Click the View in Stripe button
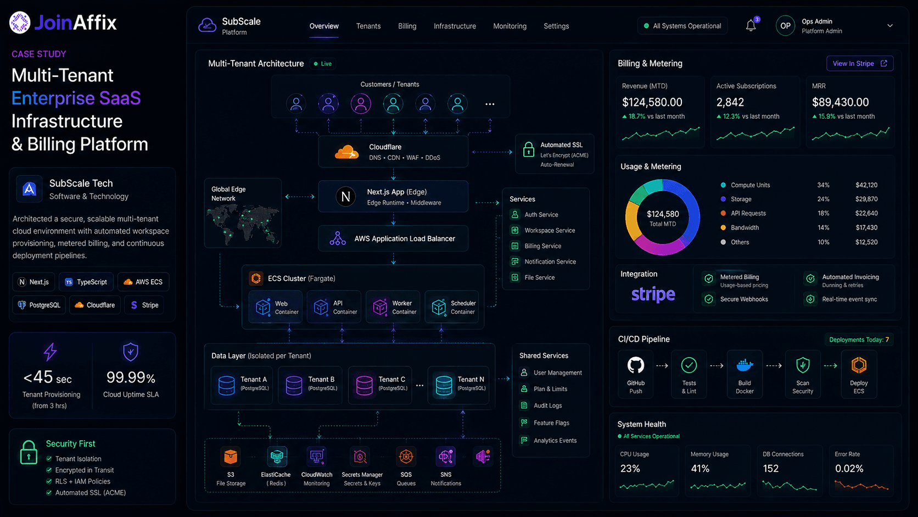Viewport: 918px width, 517px height. pos(860,63)
